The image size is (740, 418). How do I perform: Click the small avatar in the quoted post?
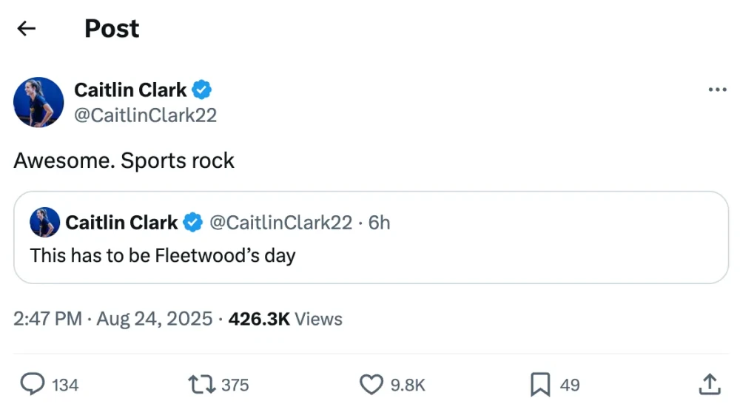44,222
